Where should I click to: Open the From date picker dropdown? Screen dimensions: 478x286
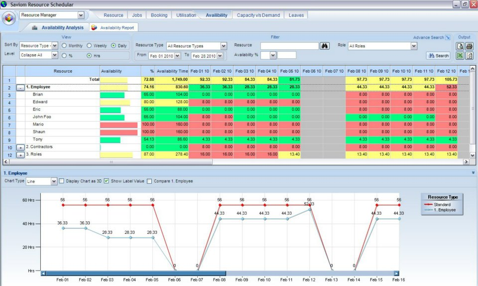click(x=177, y=56)
